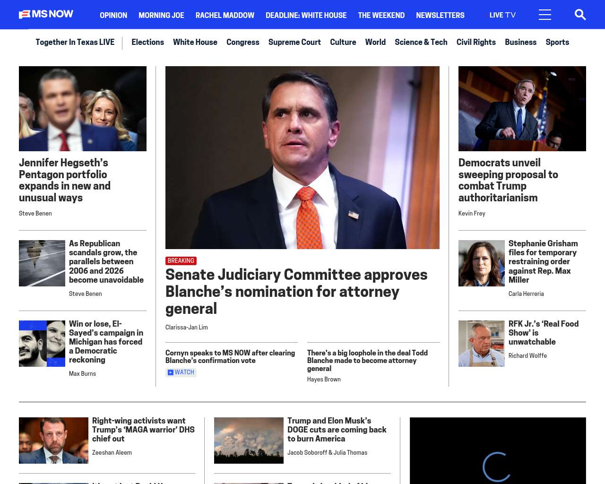Viewport: 605px width, 484px height.
Task: Select The Weekend in top navigation
Action: 381,15
